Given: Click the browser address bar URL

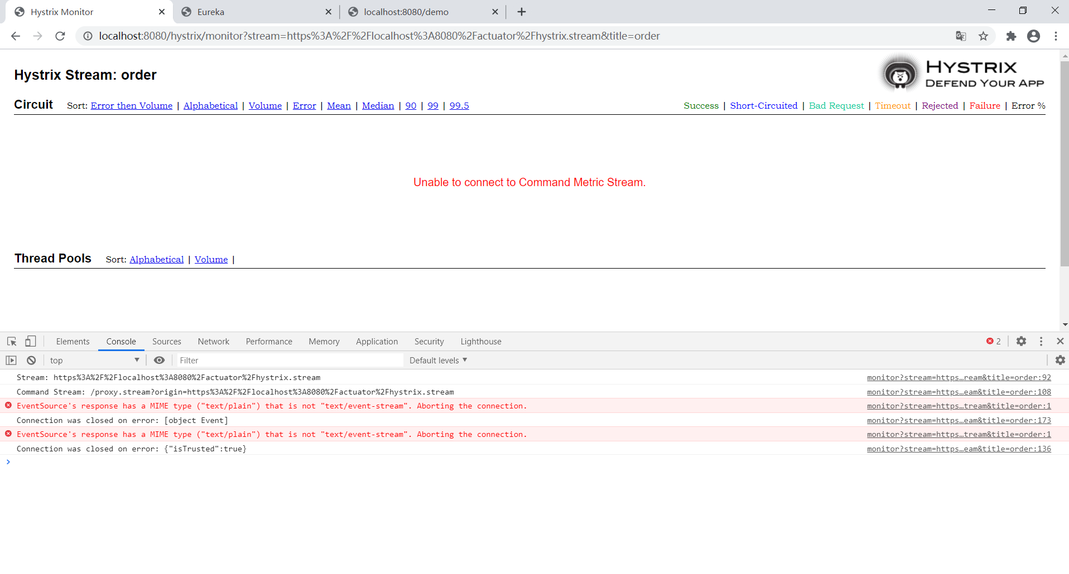Looking at the screenshot, I should point(379,36).
